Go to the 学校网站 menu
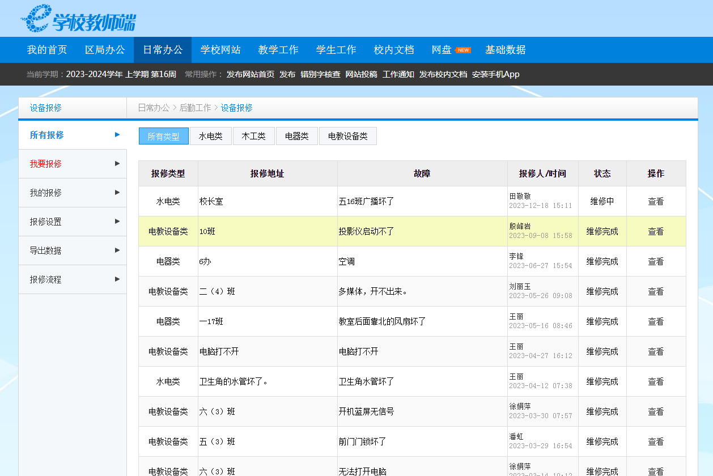 [220, 50]
